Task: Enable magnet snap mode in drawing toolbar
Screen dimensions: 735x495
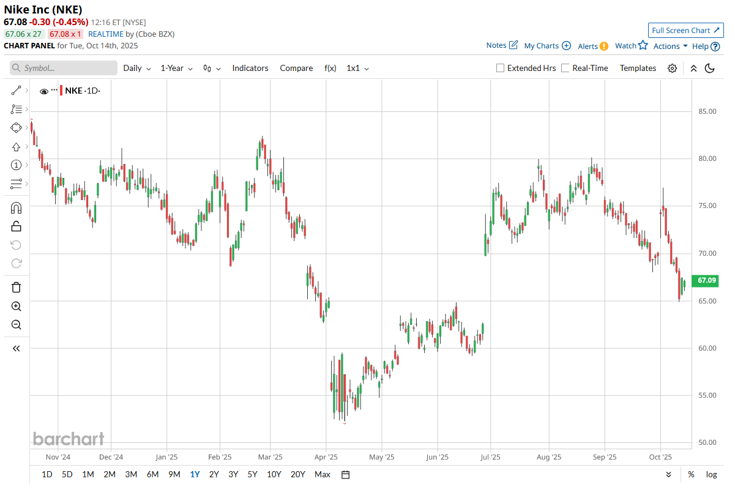Action: pos(17,208)
